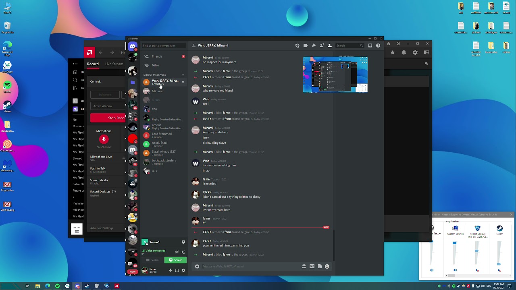The image size is (516, 290).
Task: Open Discord User Settings gear
Action: pos(183,271)
